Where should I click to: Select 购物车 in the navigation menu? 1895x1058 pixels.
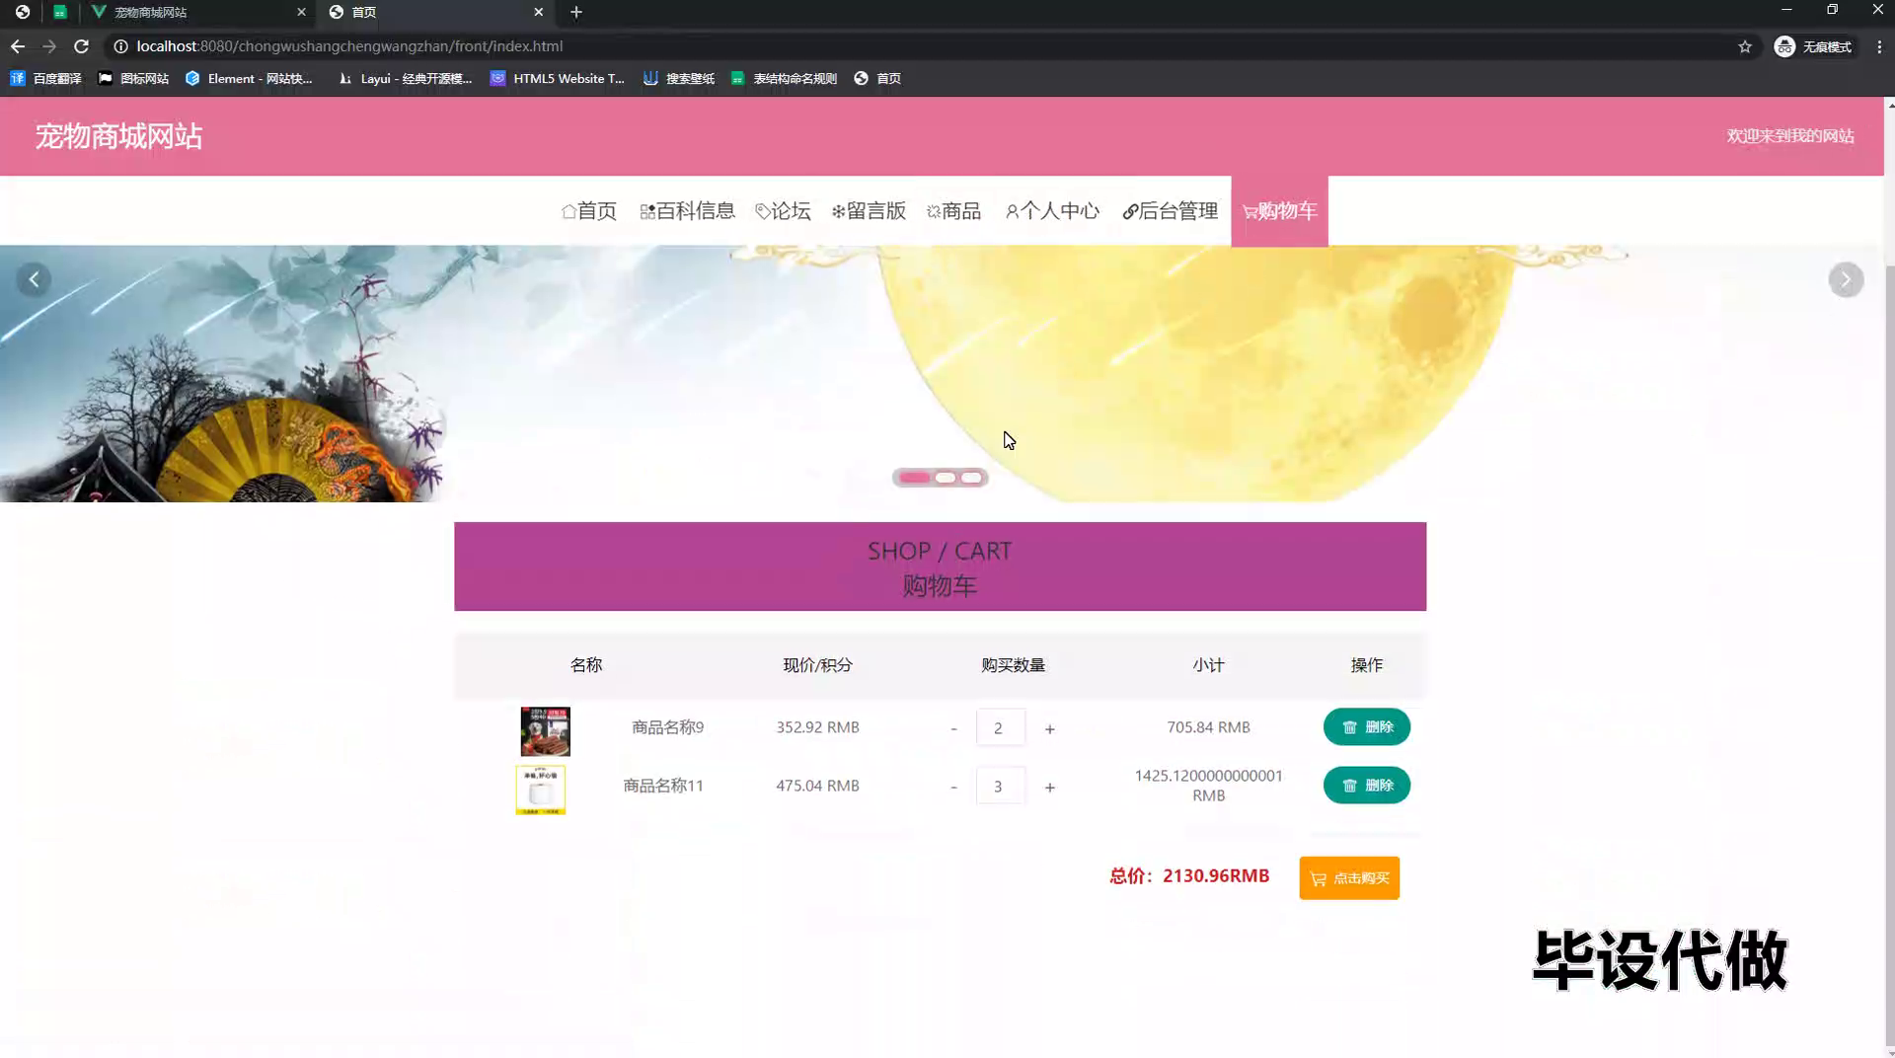(1279, 211)
